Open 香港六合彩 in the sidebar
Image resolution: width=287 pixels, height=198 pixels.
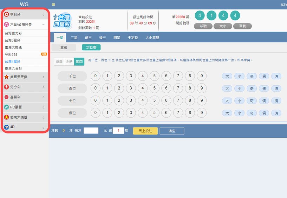click(25, 68)
